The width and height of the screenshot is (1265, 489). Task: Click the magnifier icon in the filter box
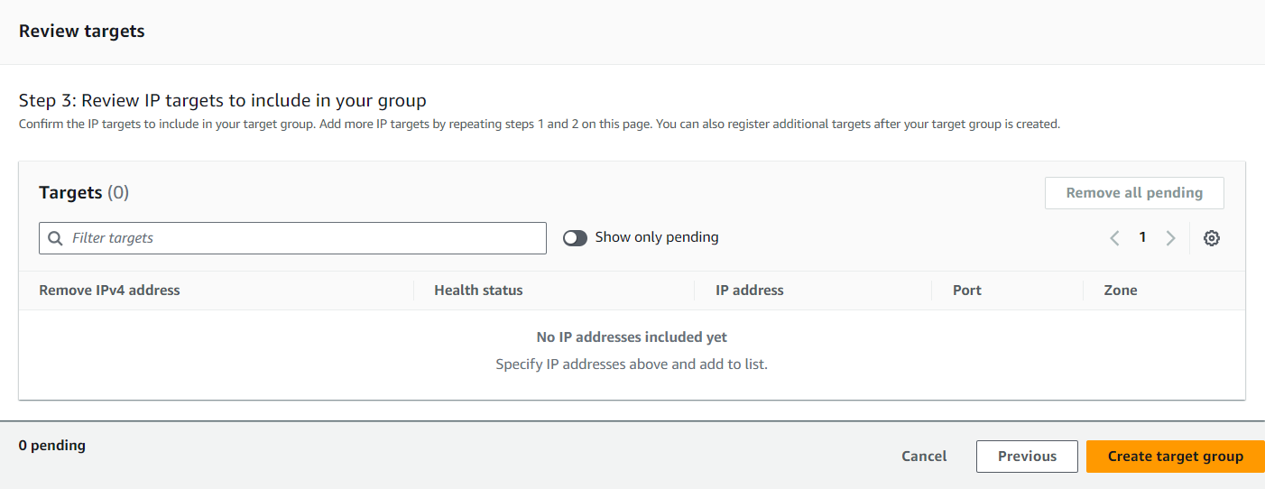click(x=56, y=238)
